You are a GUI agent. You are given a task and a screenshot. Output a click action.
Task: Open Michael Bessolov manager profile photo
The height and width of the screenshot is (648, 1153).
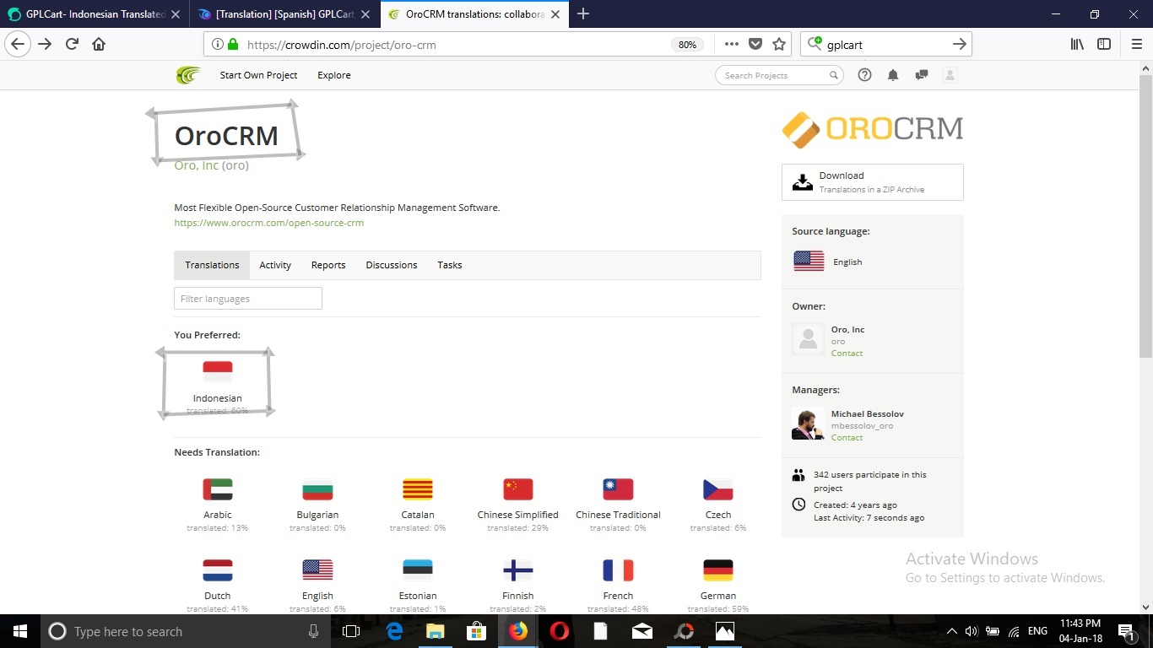[808, 424]
